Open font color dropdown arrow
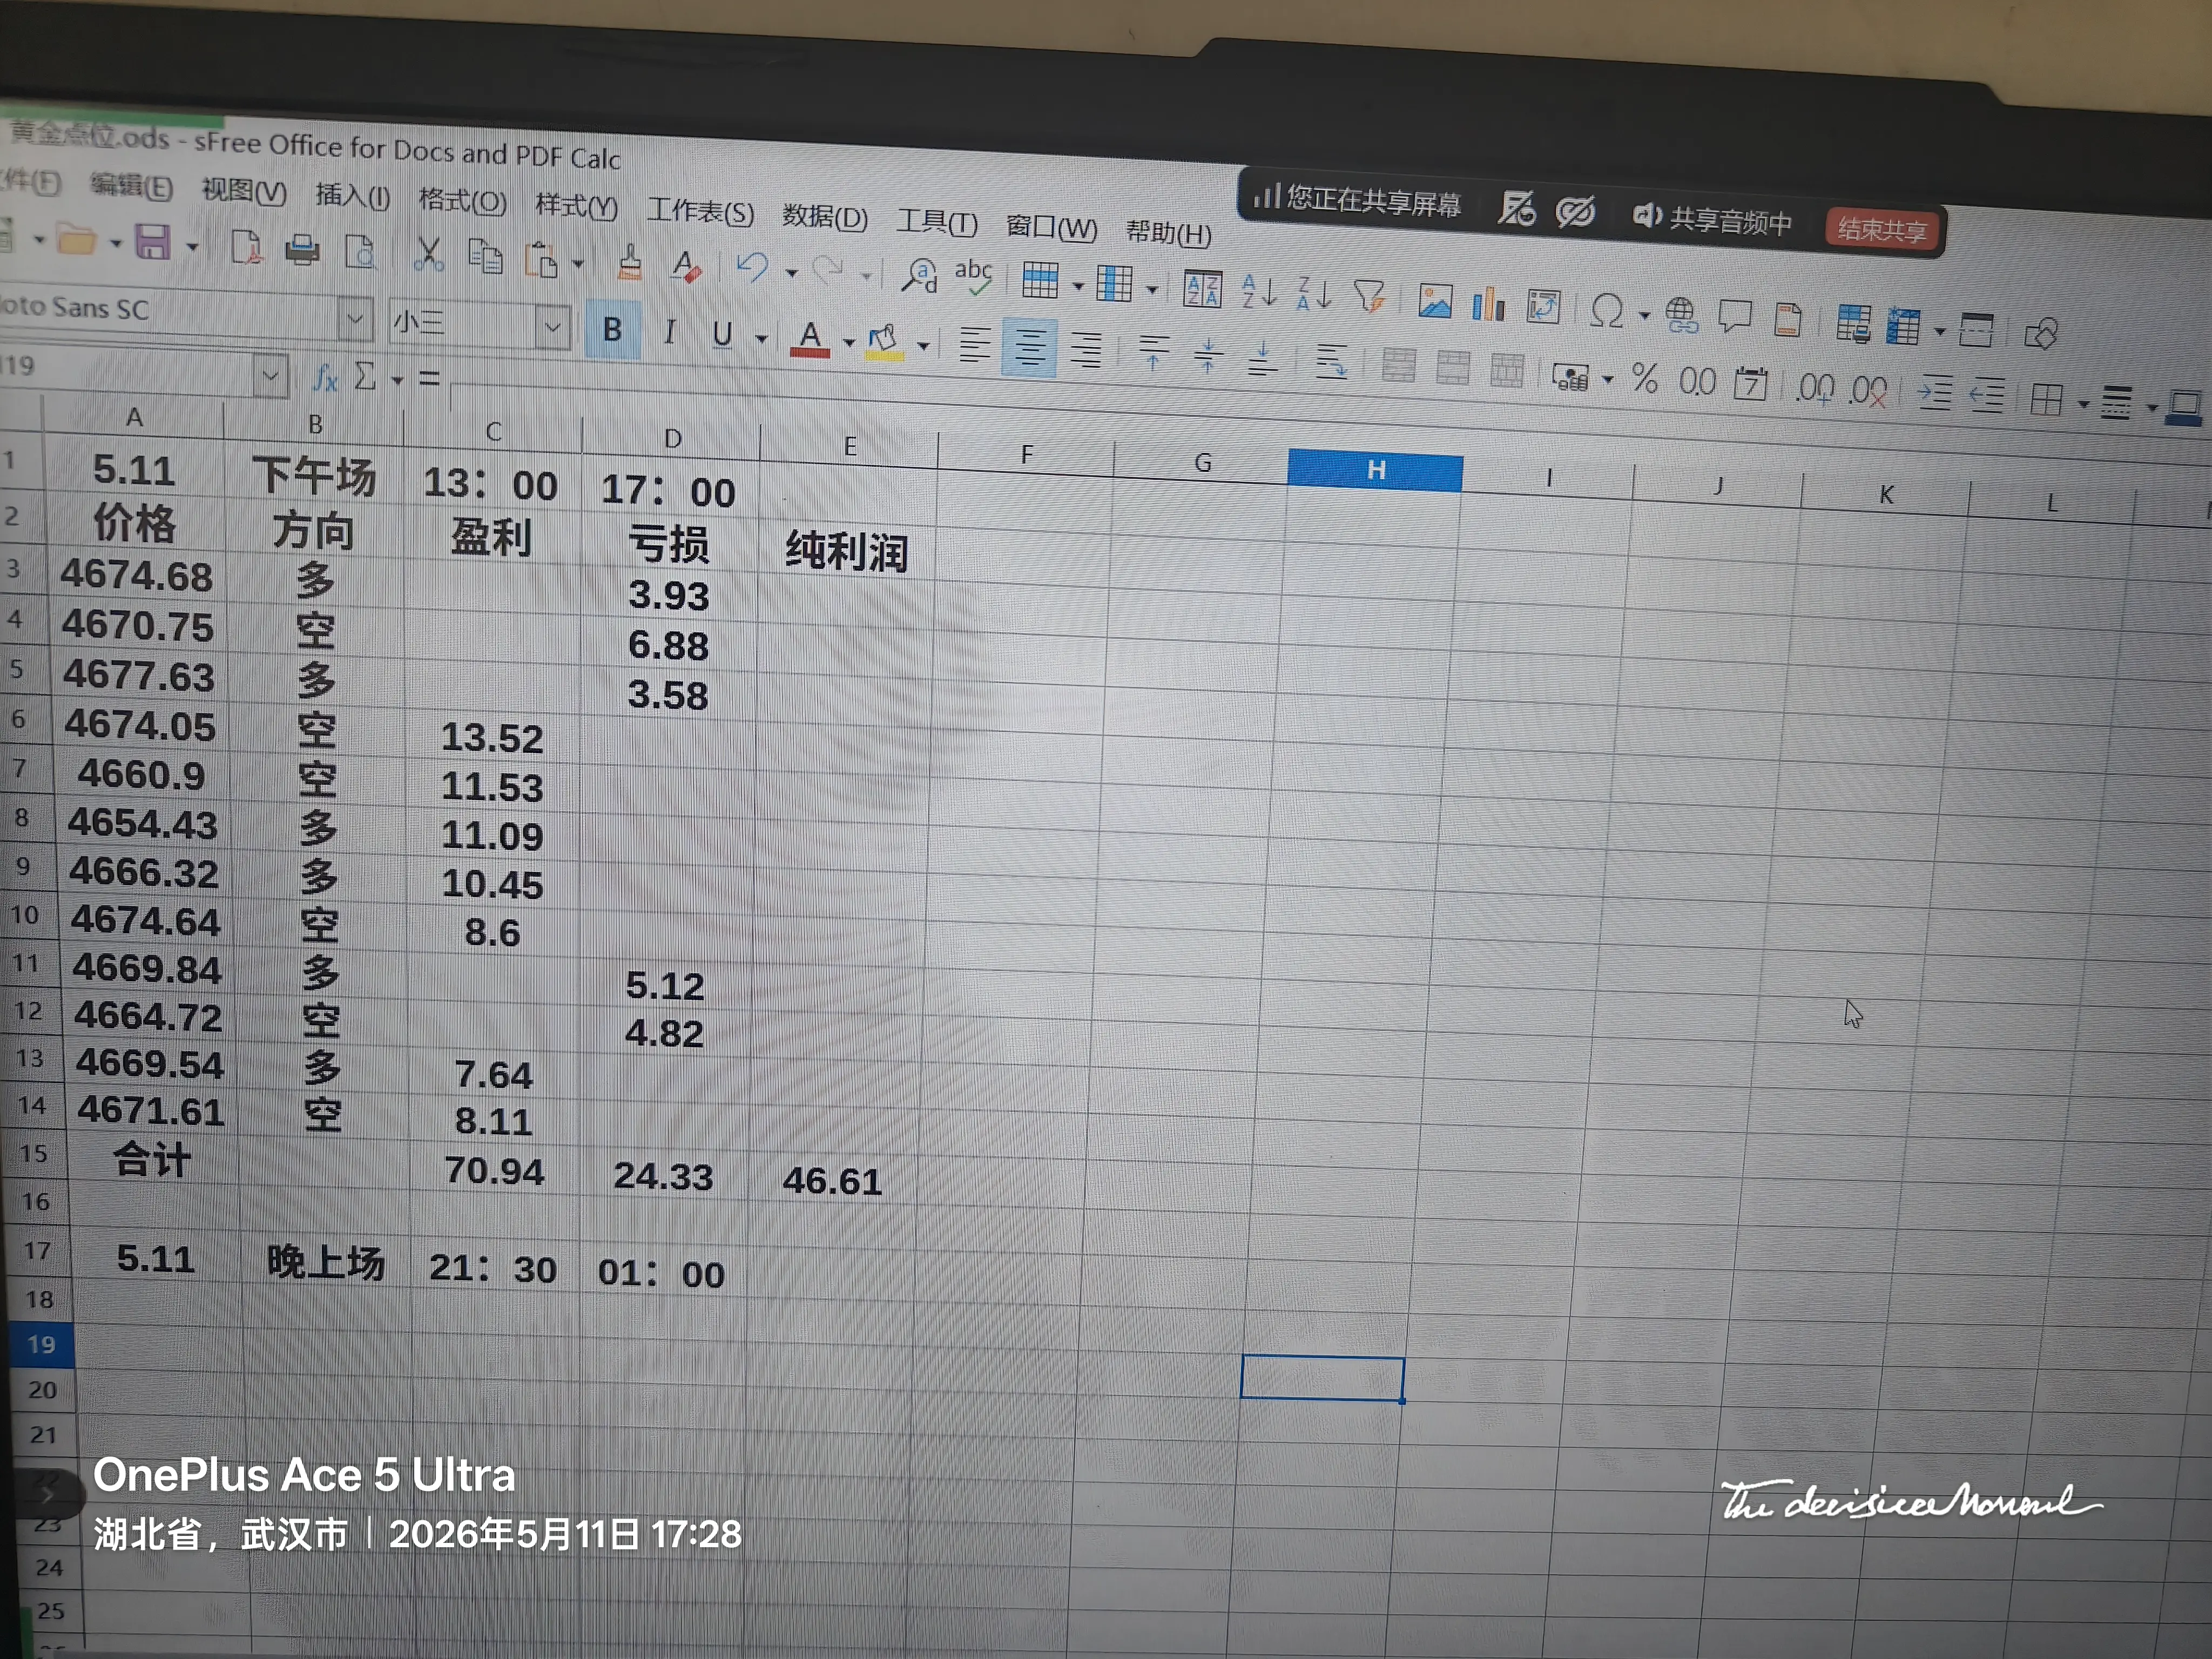 coord(849,343)
